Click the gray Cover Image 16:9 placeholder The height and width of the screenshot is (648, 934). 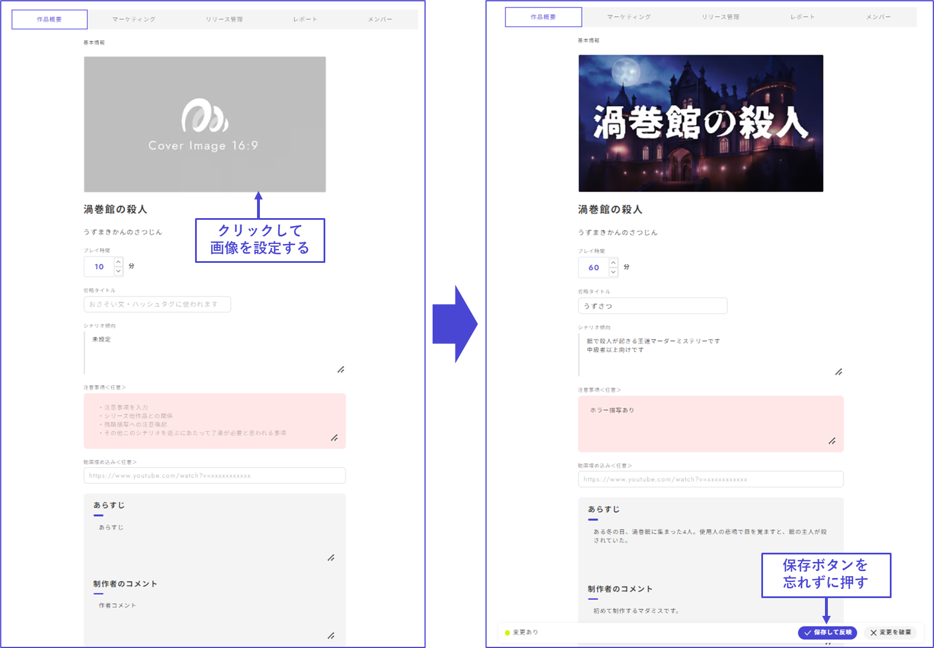[205, 124]
